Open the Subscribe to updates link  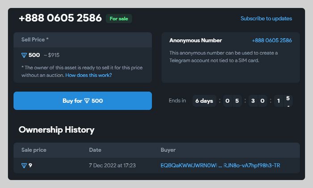click(266, 19)
